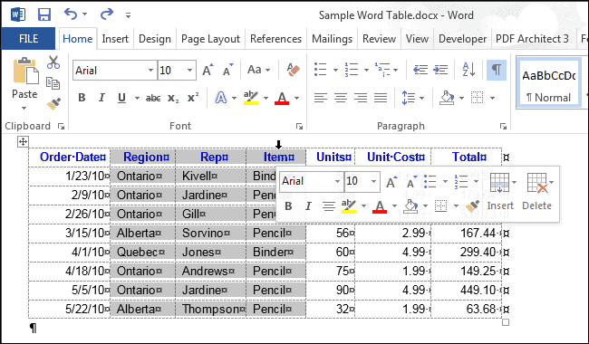
Task: Expand the multilevel list dropdown
Action: click(396, 70)
